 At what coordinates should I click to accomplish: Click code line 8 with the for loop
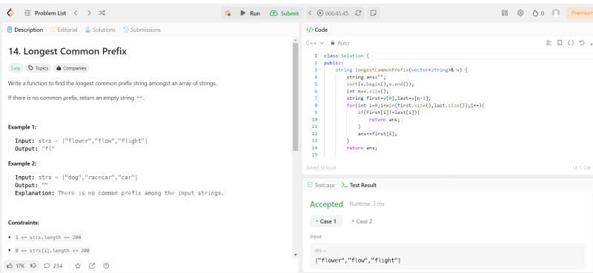point(415,105)
